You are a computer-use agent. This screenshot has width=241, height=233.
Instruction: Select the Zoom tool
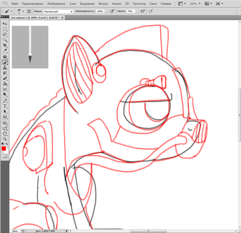(5, 139)
